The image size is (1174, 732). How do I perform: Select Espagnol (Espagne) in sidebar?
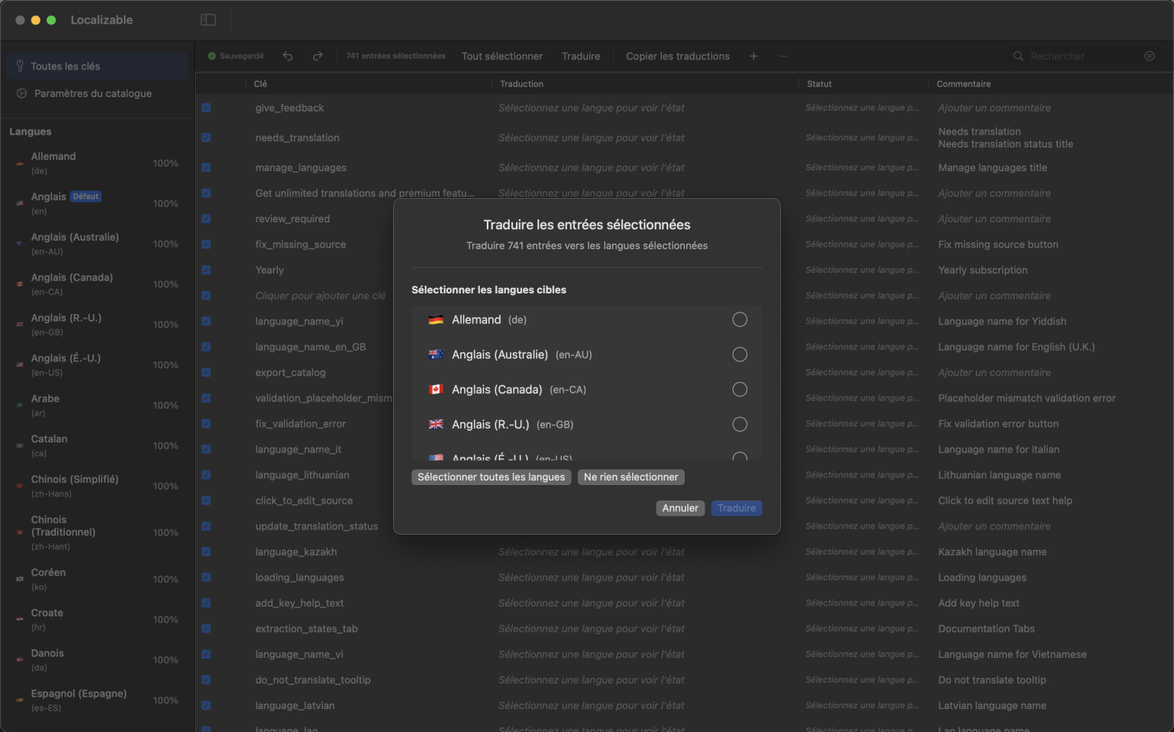(x=97, y=701)
